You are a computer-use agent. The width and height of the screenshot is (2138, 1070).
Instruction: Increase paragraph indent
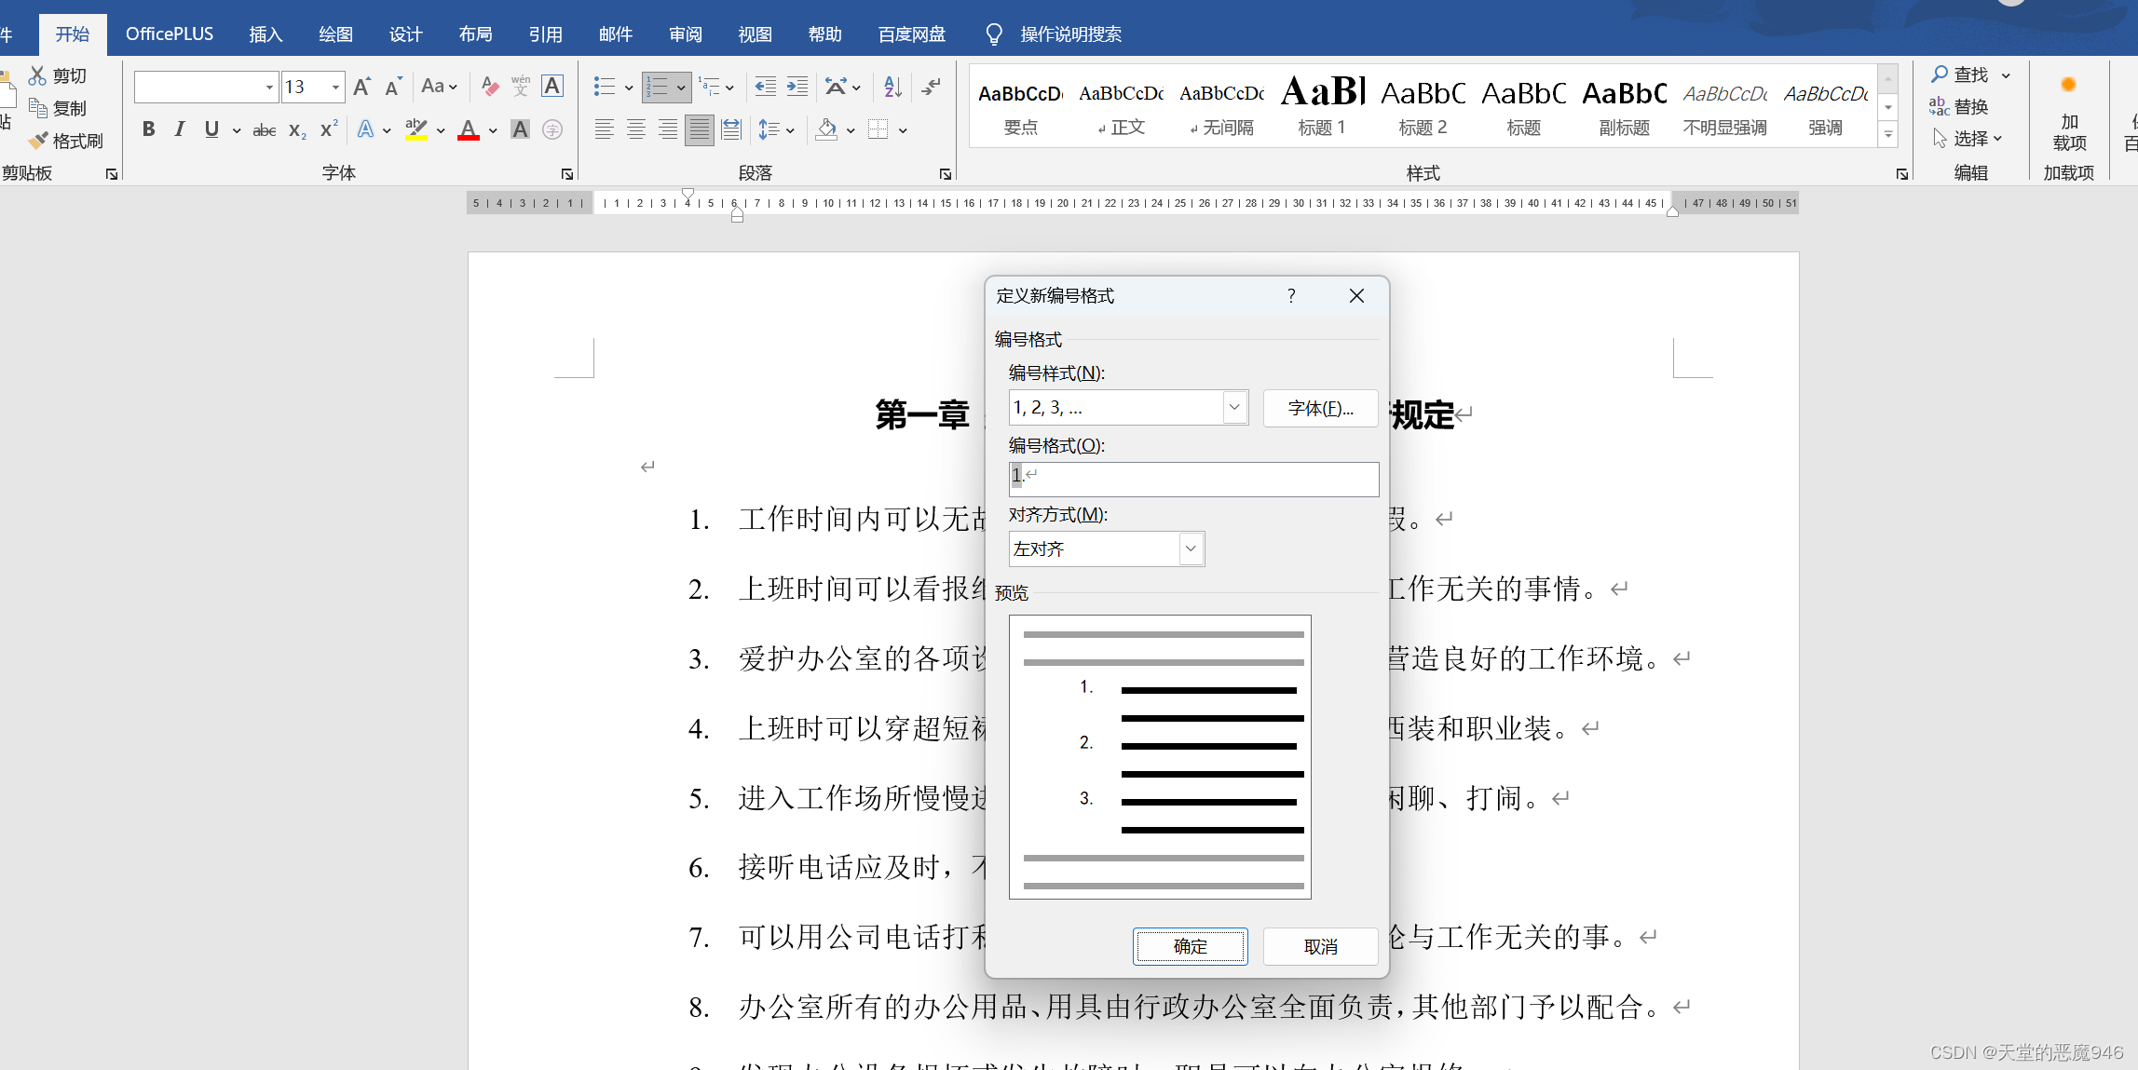797,87
